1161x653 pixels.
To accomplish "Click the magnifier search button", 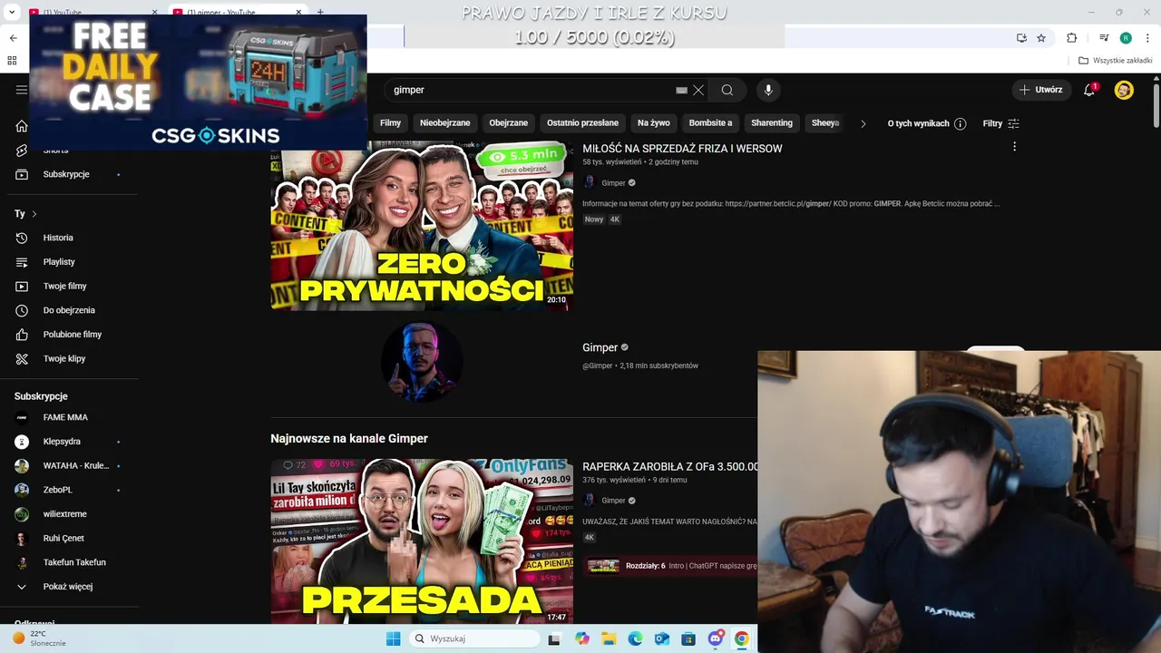I will coord(727,90).
